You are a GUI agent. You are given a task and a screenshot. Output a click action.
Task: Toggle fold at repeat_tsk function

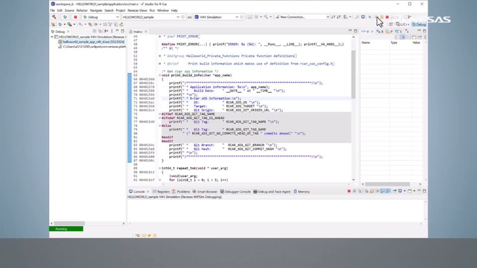pos(159,168)
